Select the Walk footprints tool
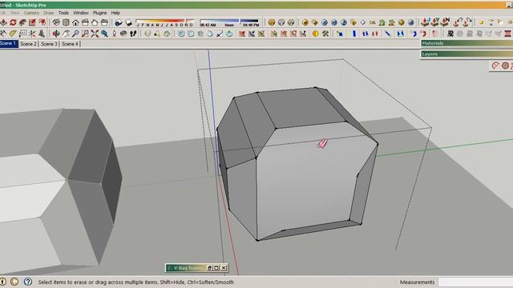 [x=133, y=34]
